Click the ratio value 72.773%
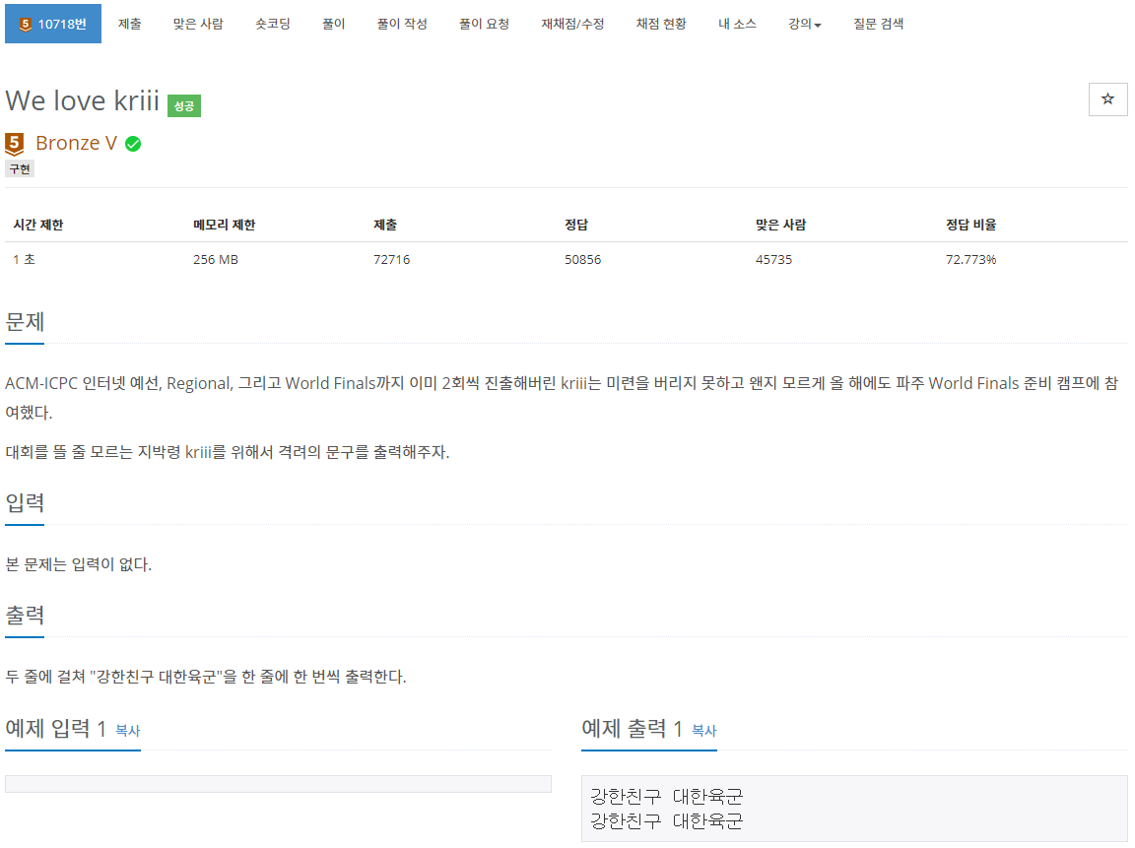Screen dimensions: 1135x848 [970, 259]
